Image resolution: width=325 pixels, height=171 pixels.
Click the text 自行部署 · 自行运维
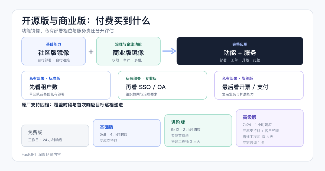coord(54,60)
